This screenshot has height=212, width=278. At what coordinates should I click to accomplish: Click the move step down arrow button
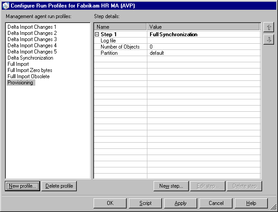pos(269,40)
